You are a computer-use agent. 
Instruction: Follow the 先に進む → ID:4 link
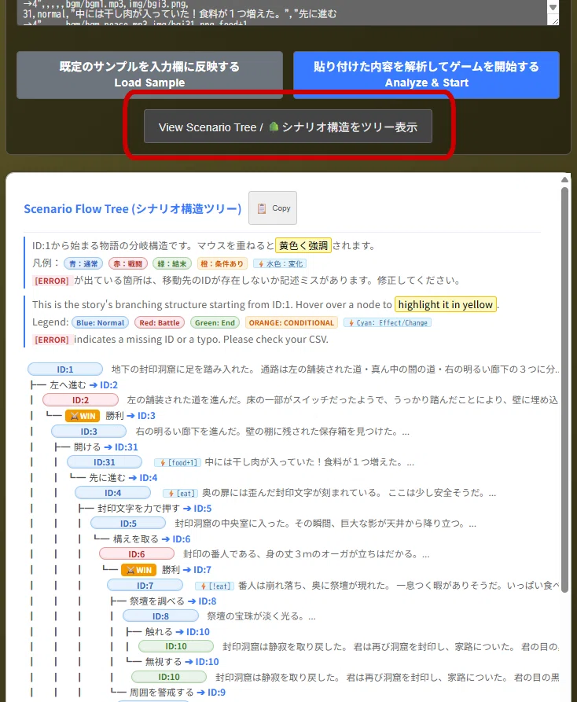(x=123, y=478)
